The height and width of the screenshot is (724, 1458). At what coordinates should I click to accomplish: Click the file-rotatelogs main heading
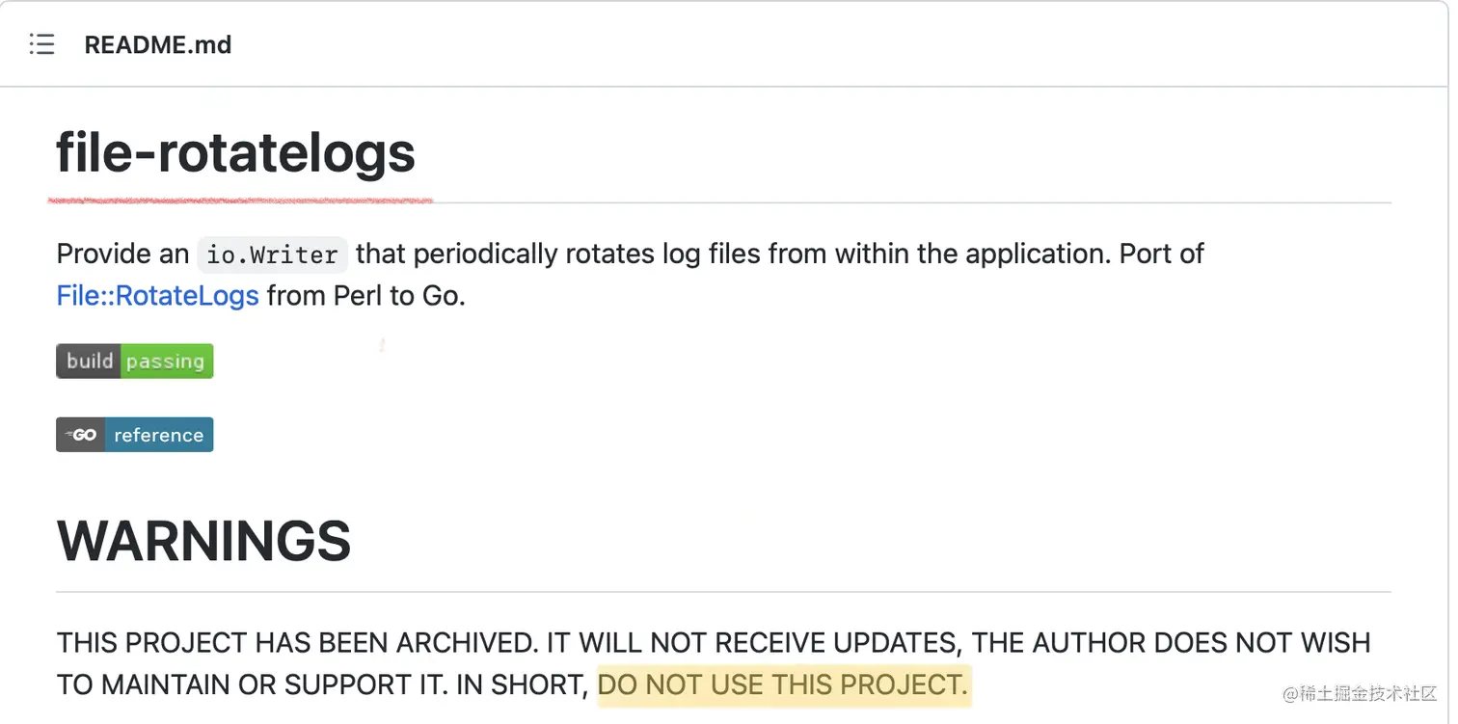point(235,152)
